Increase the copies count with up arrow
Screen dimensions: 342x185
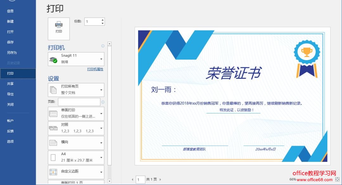[x=103, y=20]
